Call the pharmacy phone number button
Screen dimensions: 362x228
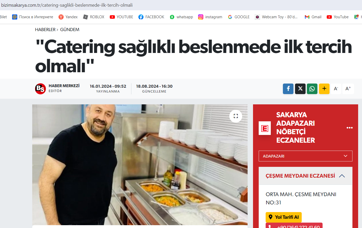coord(294,226)
